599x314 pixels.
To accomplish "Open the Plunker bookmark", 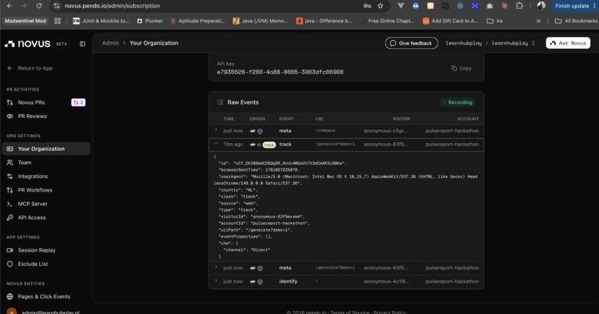I will tap(150, 21).
